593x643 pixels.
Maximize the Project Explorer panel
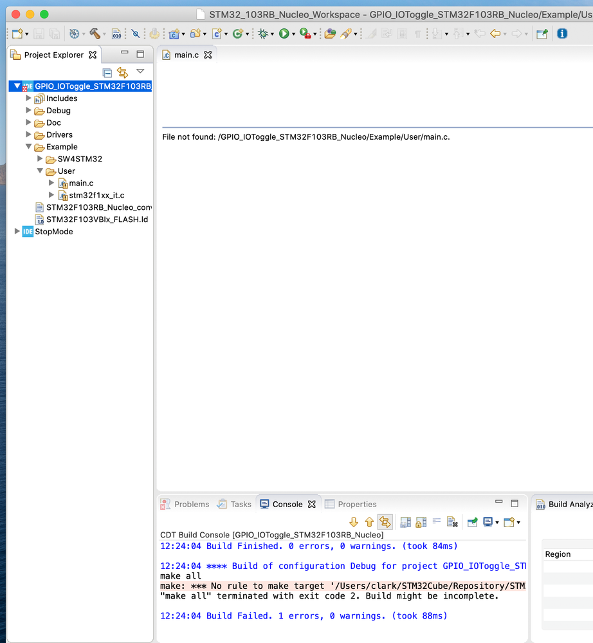[x=140, y=54]
